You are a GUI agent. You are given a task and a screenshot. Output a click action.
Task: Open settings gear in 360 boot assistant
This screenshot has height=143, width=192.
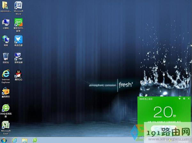[x=184, y=99]
